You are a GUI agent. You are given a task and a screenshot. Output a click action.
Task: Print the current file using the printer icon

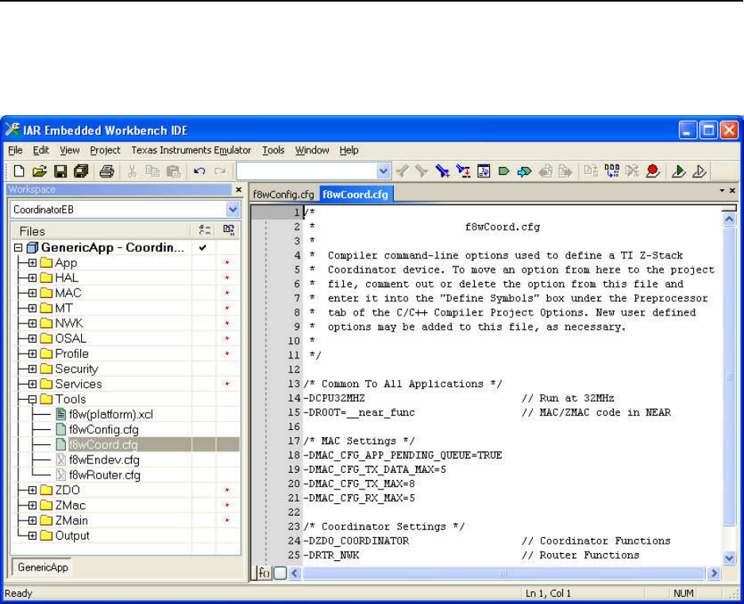(x=106, y=171)
